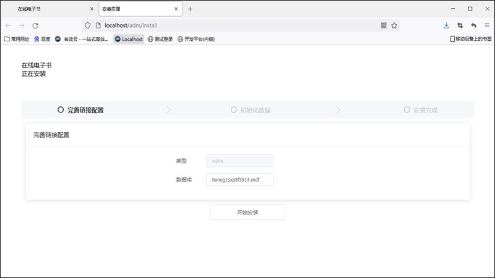The image size is (495, 278).
Task: Open the 有效云 bookmark
Action: (82, 39)
